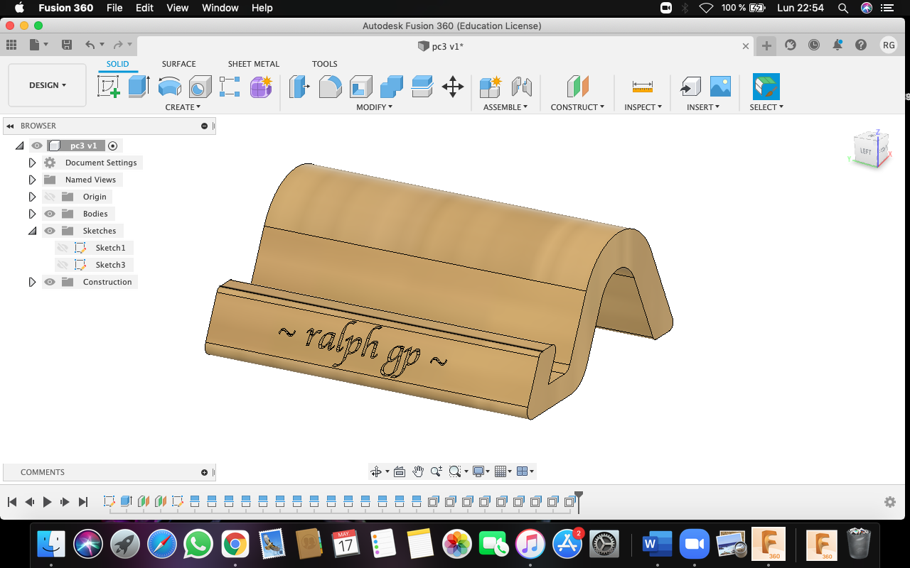Open the MODIFY menu label

(x=374, y=107)
